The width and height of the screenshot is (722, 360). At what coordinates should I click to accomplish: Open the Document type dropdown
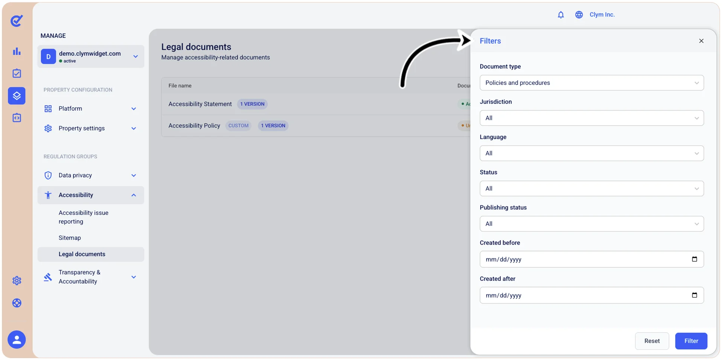coord(591,83)
